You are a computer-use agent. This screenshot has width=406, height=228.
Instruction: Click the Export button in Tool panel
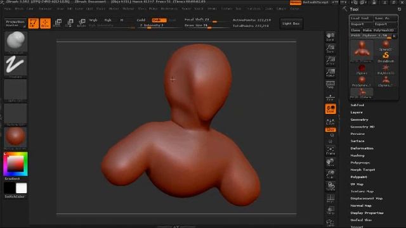[x=385, y=24]
